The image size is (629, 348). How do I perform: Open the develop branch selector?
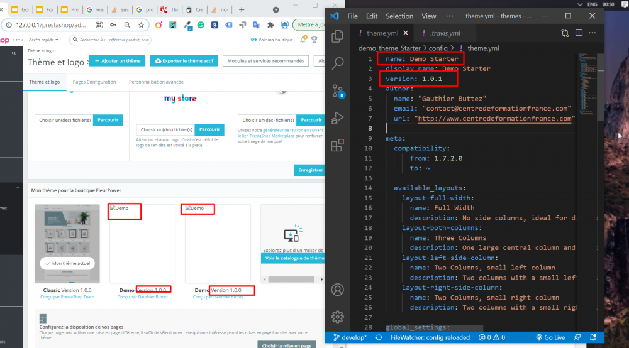coord(349,337)
